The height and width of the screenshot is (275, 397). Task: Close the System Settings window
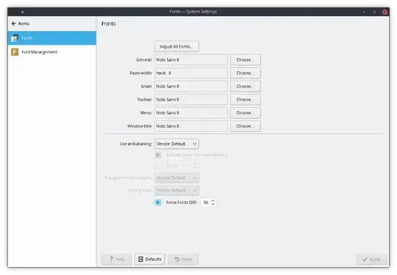tap(385, 12)
